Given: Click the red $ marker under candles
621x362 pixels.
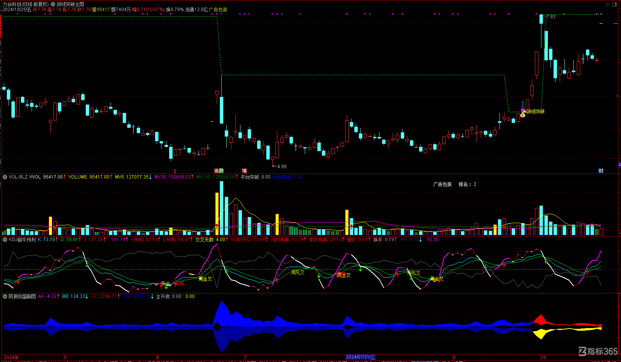Looking at the screenshot, I should (175, 171).
